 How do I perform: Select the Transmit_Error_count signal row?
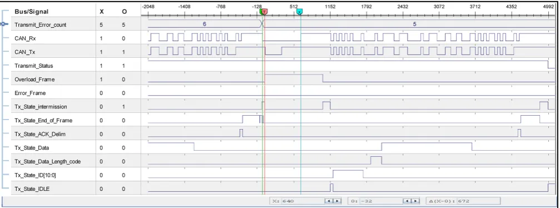point(41,25)
